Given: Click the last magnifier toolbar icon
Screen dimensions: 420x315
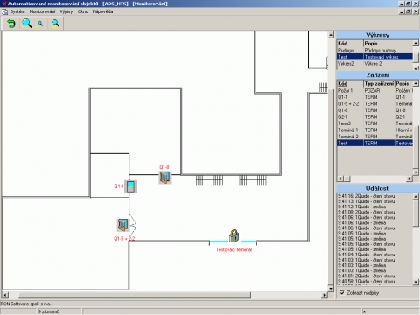Looking at the screenshot, I should click(55, 24).
